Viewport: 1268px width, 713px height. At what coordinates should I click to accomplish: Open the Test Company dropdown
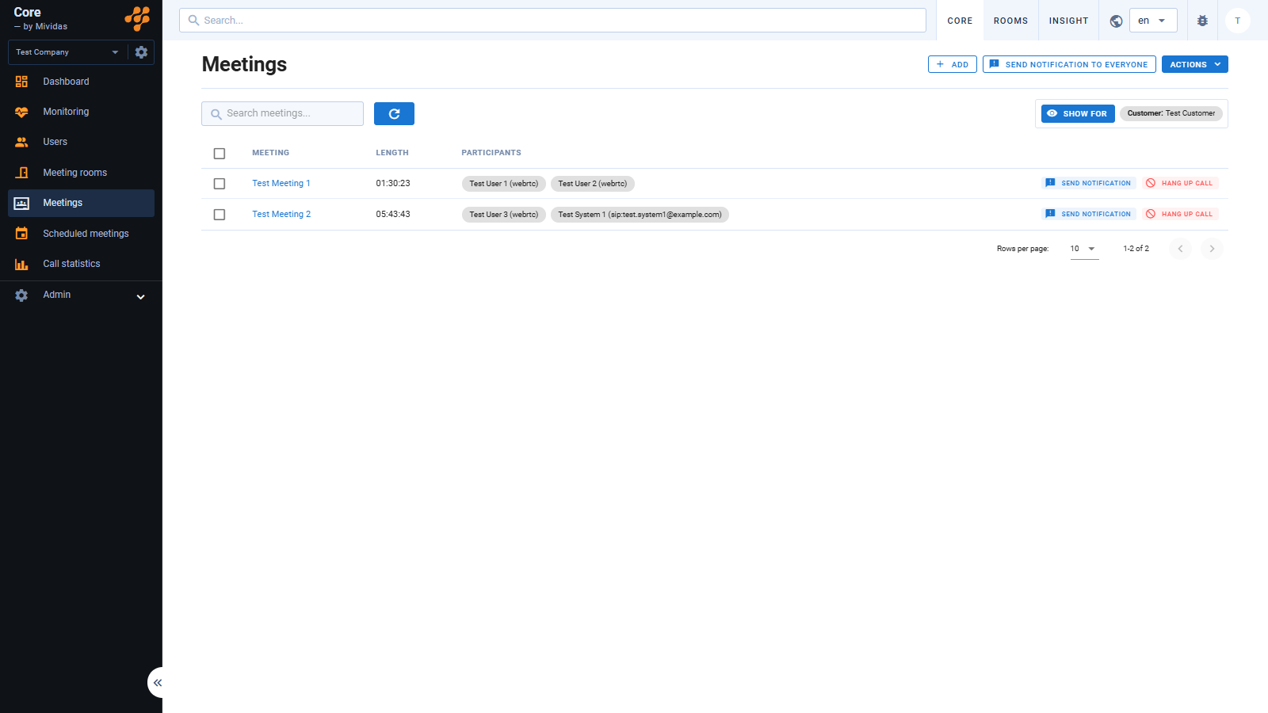tap(67, 52)
